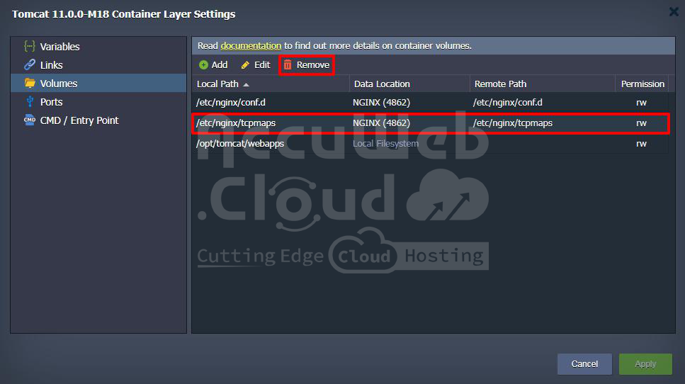Select the Volumes section
The image size is (685, 384).
click(98, 83)
